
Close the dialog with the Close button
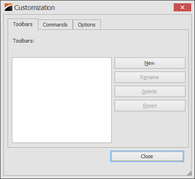click(x=147, y=156)
